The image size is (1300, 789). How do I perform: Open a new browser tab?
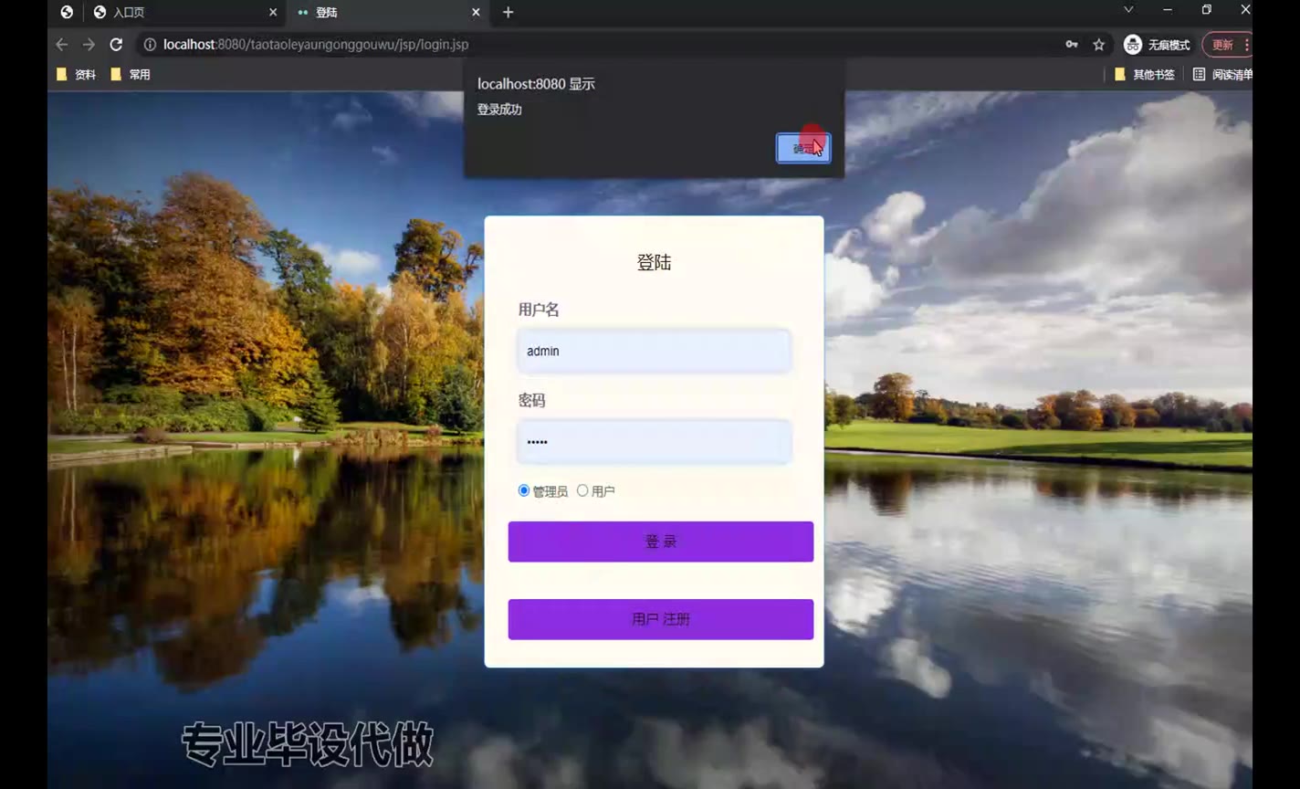pos(508,13)
